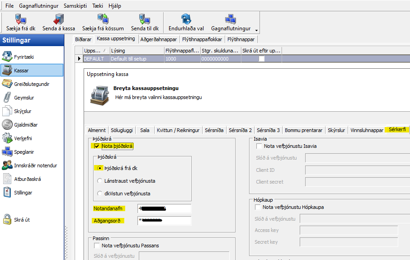Select Greiðslutegundir in the sidebar
Viewport: 410px width, 260px height.
pos(7,84)
